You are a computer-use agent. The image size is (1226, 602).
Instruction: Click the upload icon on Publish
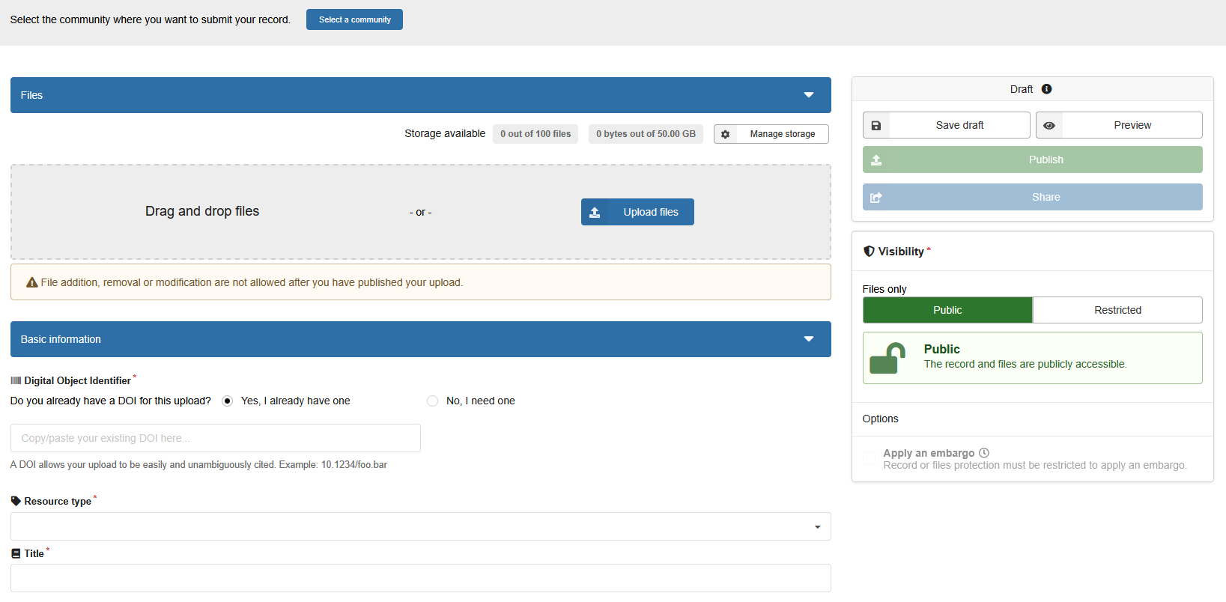pyautogui.click(x=876, y=160)
